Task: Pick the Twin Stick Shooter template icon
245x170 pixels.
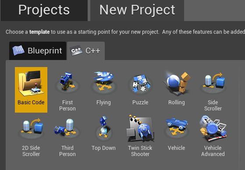Action: [x=140, y=128]
